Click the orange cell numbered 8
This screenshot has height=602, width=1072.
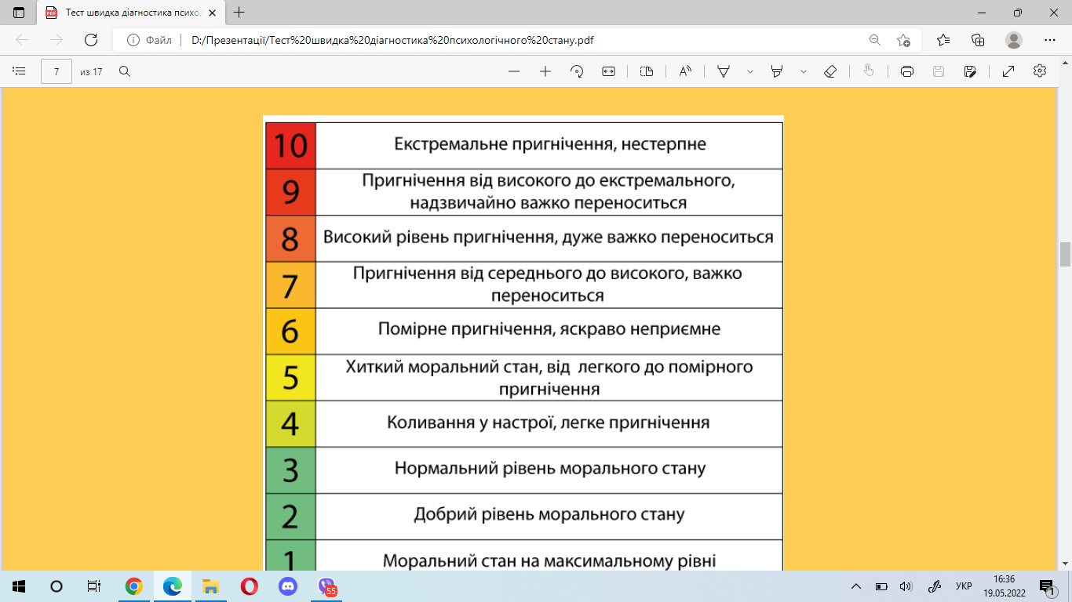[x=290, y=238]
